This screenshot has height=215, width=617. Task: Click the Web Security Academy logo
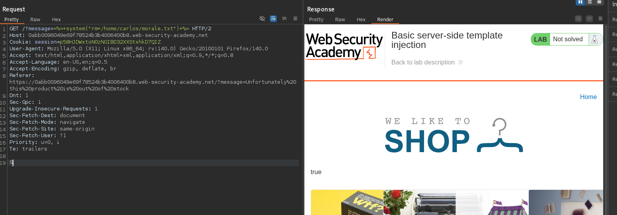coord(344,46)
